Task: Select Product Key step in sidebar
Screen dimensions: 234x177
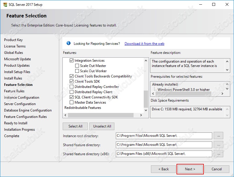Action: point(13,40)
